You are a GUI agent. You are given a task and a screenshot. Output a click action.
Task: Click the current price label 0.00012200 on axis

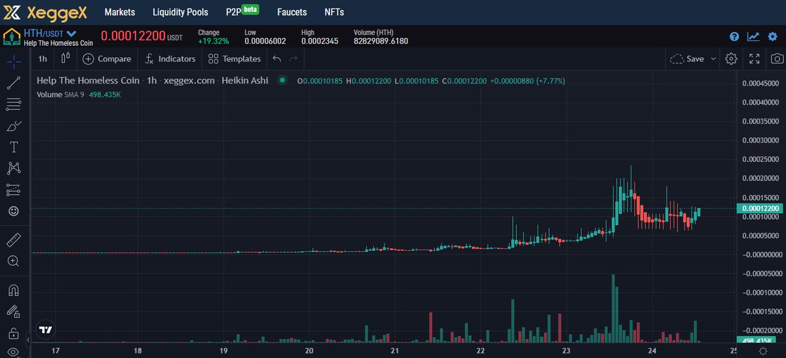759,208
